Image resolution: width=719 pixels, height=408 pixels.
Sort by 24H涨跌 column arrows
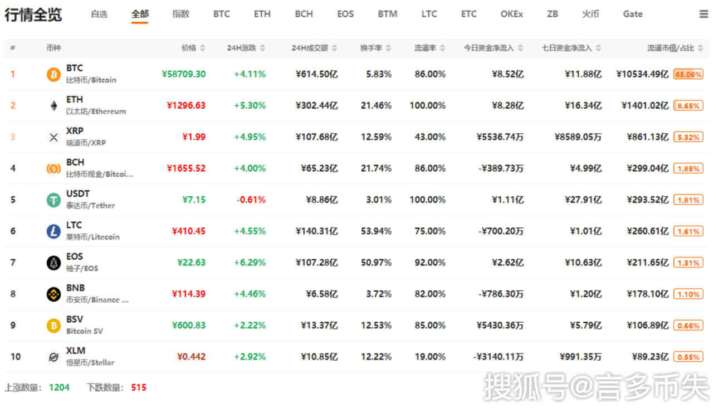(x=262, y=48)
